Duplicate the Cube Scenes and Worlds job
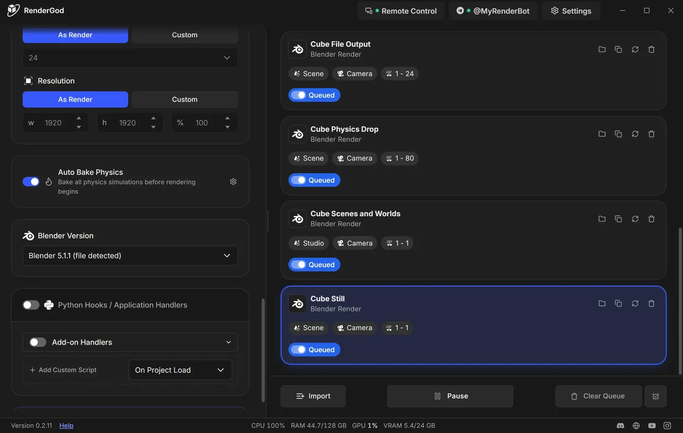 point(618,219)
